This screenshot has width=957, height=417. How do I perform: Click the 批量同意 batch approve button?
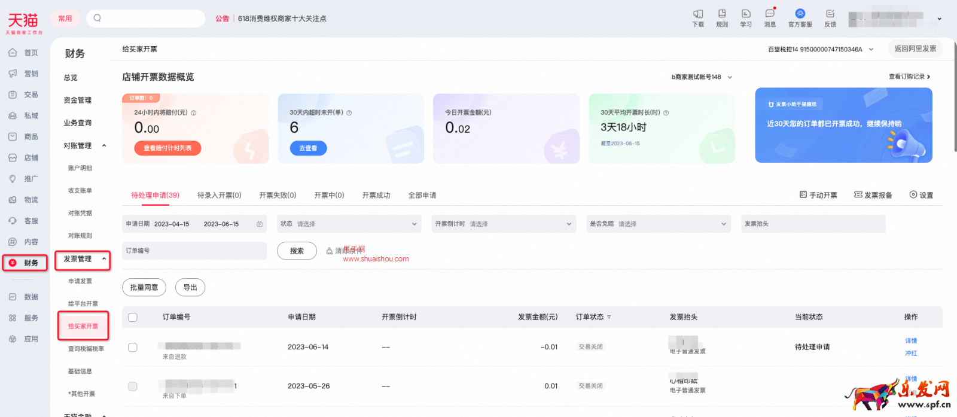click(144, 288)
